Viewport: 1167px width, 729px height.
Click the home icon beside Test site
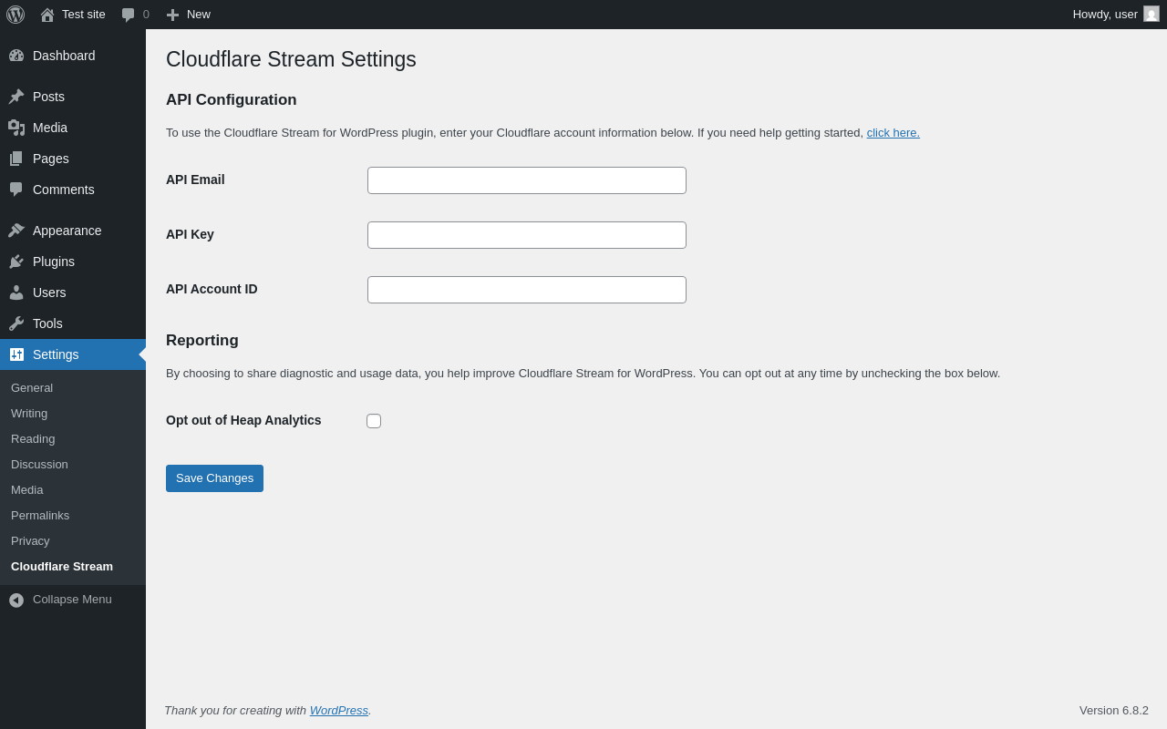point(47,15)
